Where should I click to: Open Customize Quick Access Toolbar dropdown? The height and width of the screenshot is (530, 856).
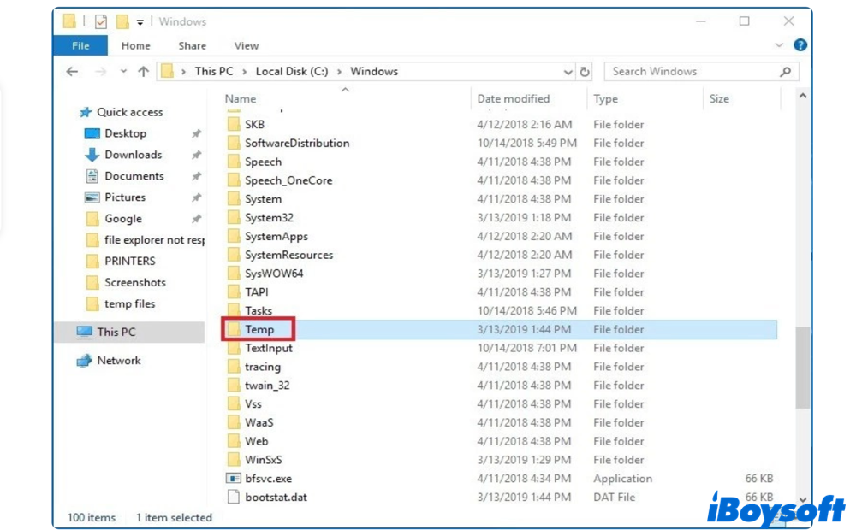pyautogui.click(x=140, y=22)
